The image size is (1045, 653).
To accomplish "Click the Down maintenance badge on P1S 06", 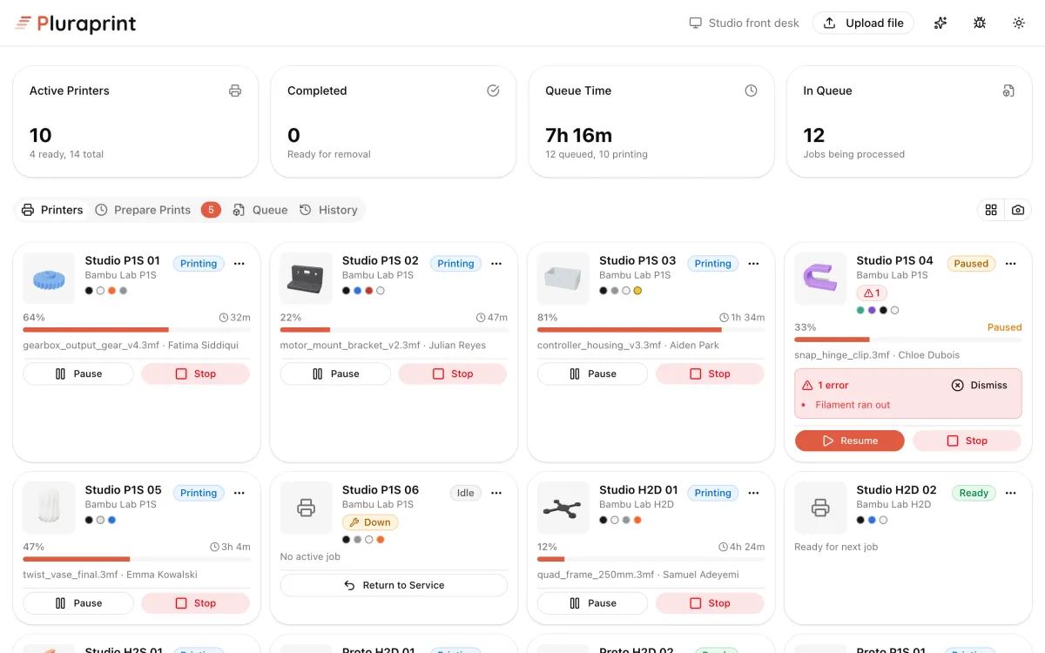I will point(370,522).
